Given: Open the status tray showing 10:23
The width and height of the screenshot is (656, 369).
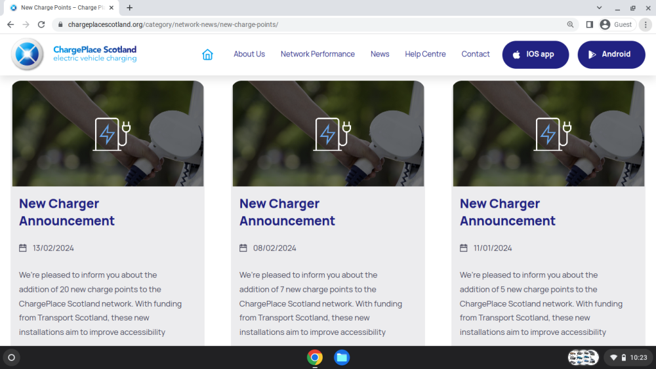Looking at the screenshot, I should (x=628, y=358).
